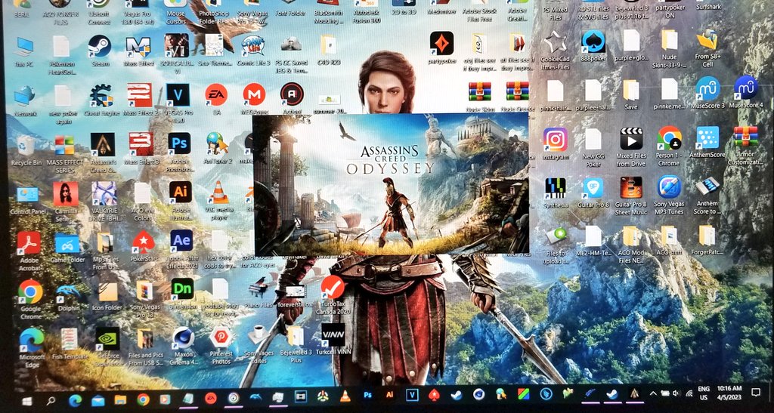Select the Mass Effect 2 shortcut
The image size is (774, 413).
click(x=140, y=95)
